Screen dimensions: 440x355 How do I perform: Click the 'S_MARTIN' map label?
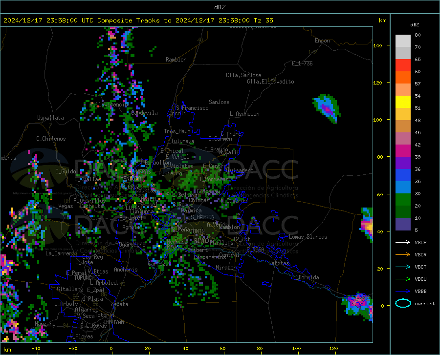click(202, 217)
